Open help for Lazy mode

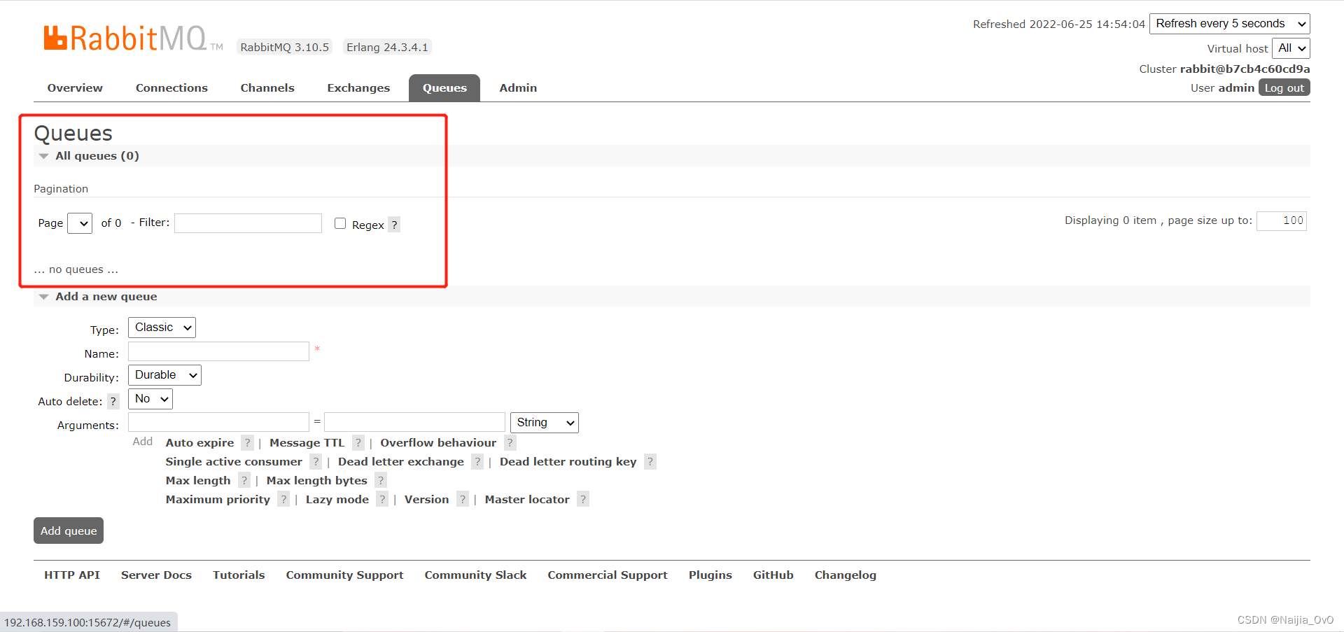point(382,499)
